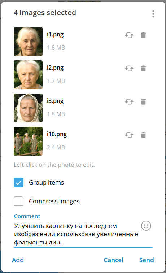Screen dimensions: 166x273
Task: Enable the Compress images checkbox
Action: [x=19, y=201]
